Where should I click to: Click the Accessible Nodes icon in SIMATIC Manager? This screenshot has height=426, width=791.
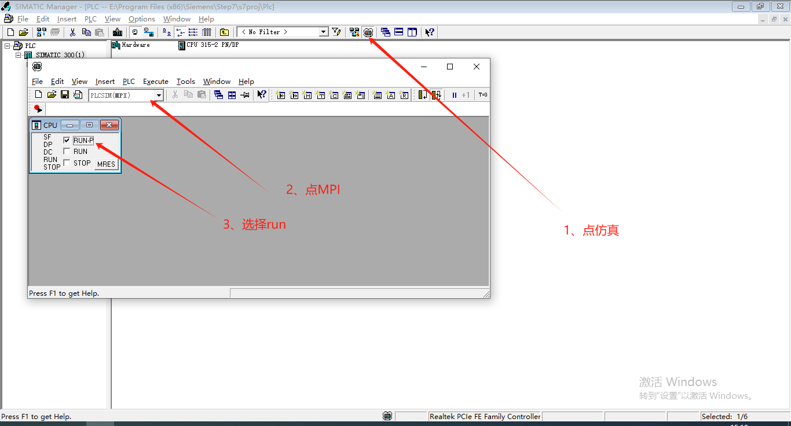(x=41, y=32)
